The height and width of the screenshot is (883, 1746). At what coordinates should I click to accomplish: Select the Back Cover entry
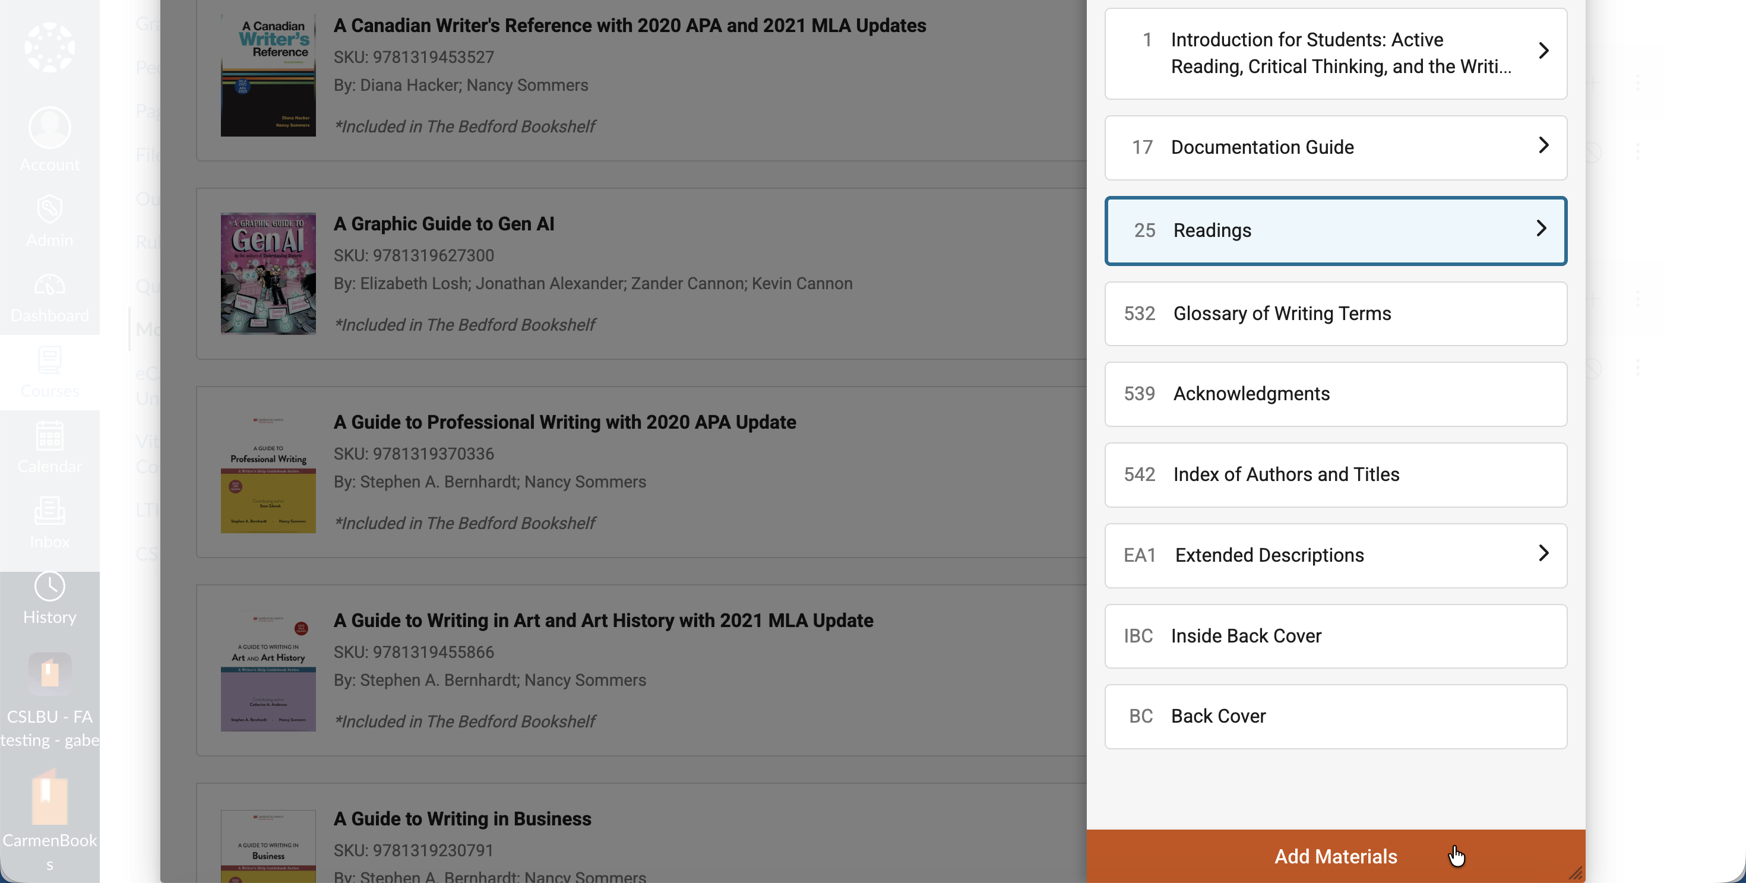[x=1335, y=716]
